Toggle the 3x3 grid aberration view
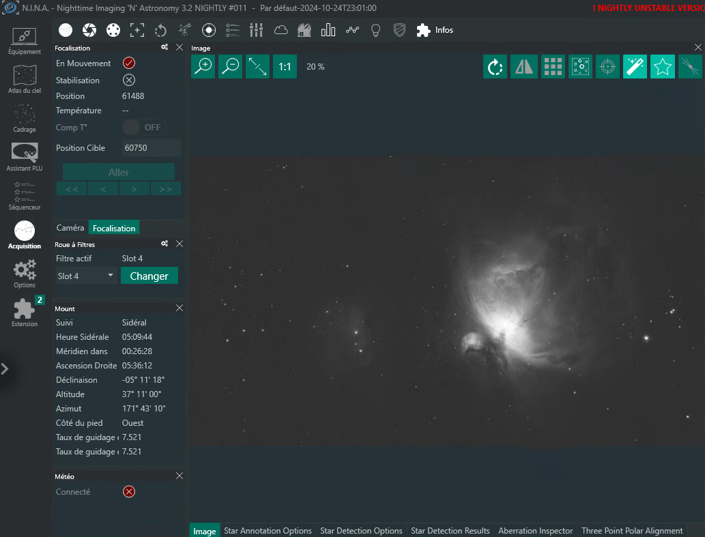The image size is (705, 537). 553,66
